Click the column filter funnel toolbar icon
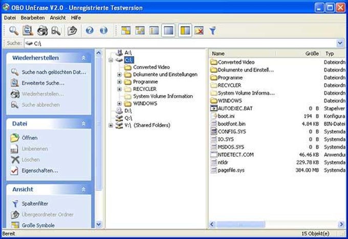The image size is (348, 239). pos(212,31)
